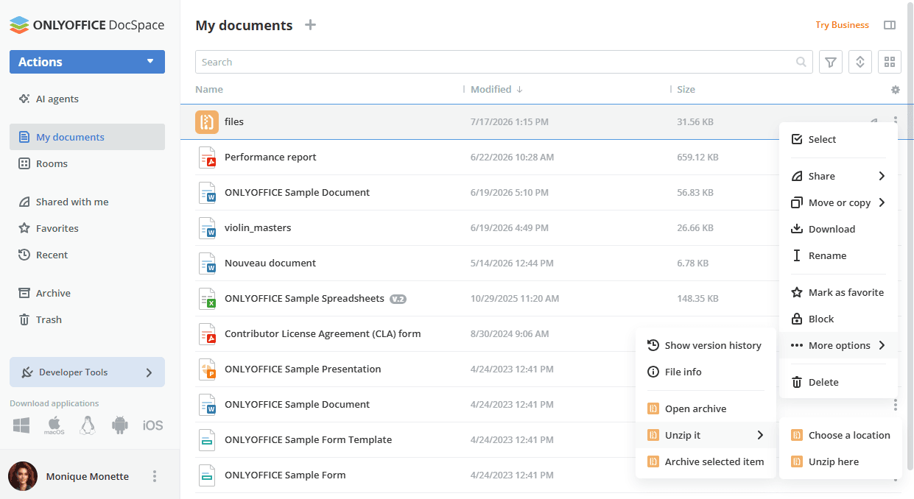Go to Rooms section
914x499 pixels.
click(87, 163)
